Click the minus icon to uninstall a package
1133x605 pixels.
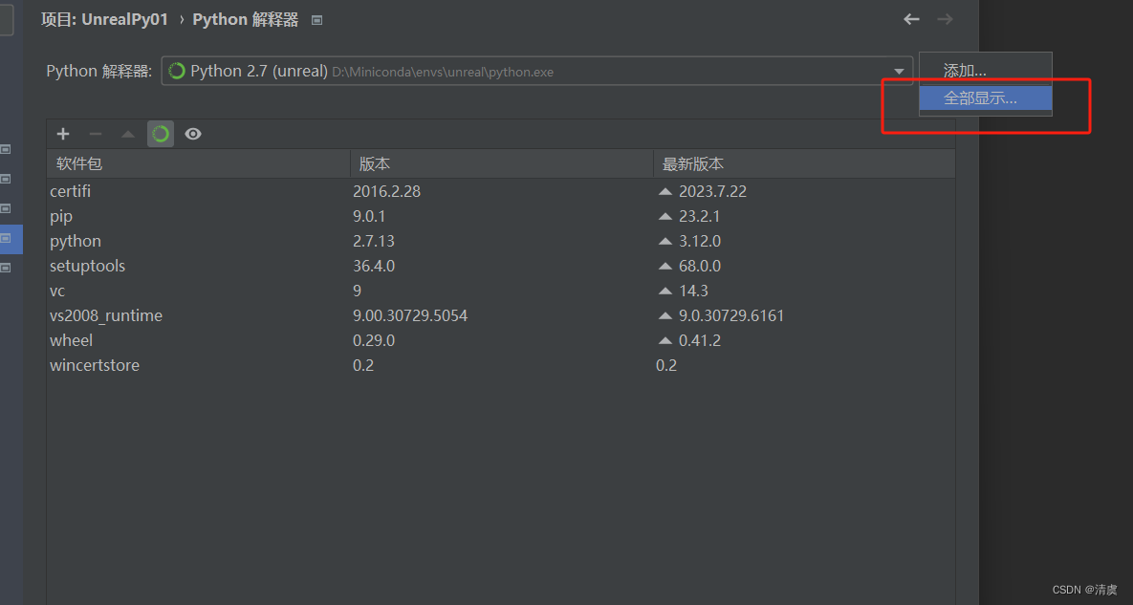click(x=95, y=134)
